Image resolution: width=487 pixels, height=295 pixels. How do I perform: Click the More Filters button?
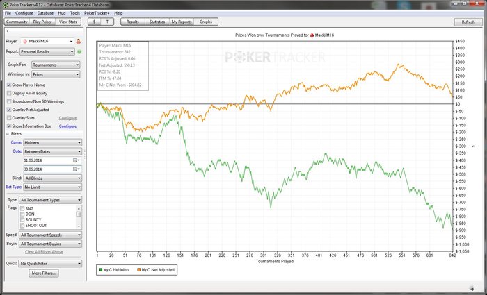(x=44, y=273)
